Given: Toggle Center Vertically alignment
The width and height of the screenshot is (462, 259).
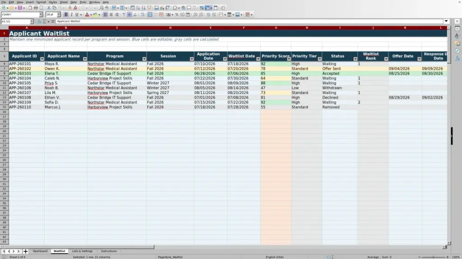Looking at the screenshot, I should [129, 15].
